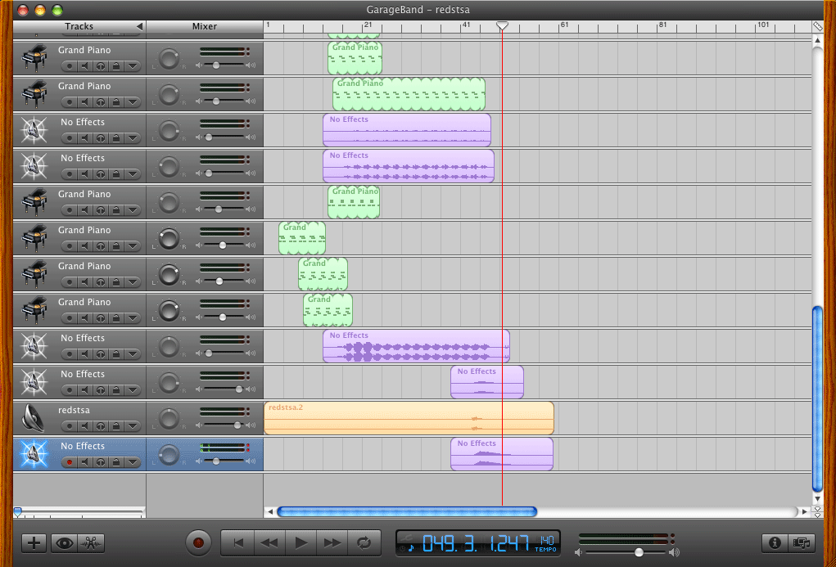Select the orange redstsa.2 audio region
This screenshot has width=836, height=567.
pos(409,418)
